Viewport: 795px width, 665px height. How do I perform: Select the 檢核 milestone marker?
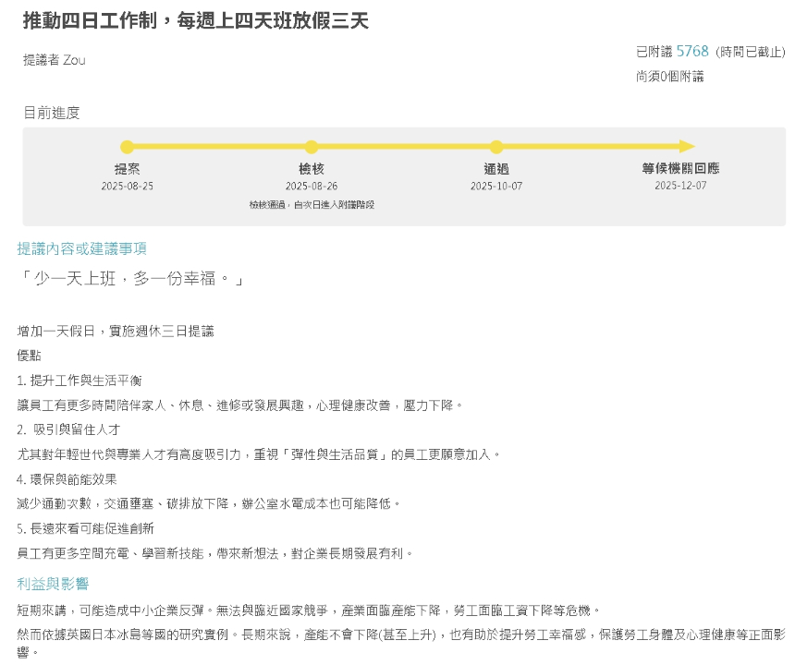(312, 147)
